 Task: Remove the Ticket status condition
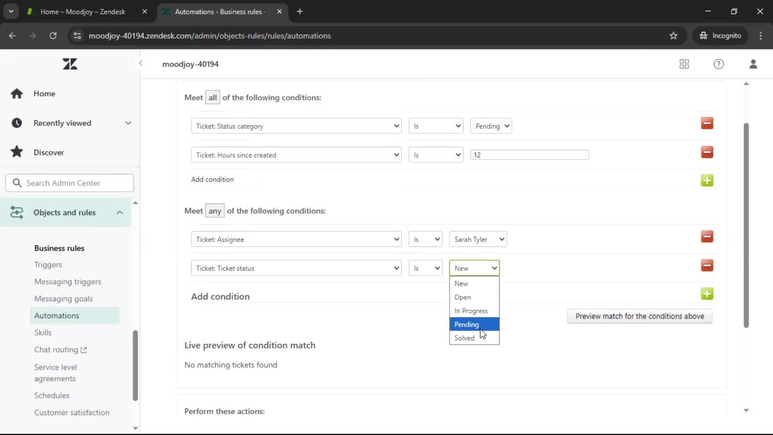coord(707,265)
